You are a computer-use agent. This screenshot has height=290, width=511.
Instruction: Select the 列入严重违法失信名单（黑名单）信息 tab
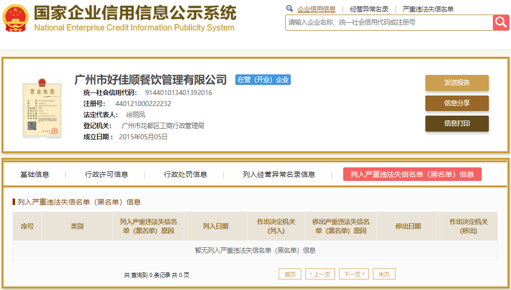tap(412, 174)
